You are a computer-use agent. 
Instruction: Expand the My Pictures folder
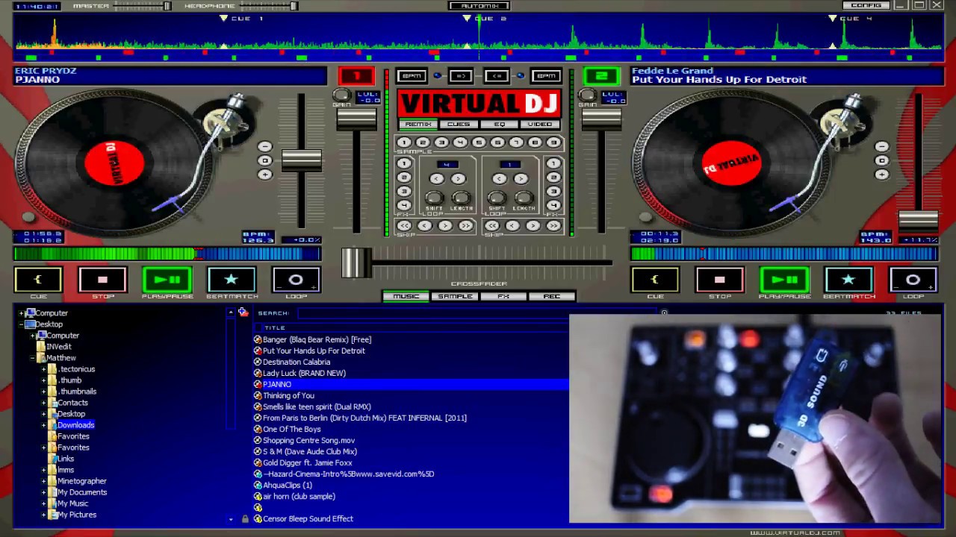coord(43,515)
